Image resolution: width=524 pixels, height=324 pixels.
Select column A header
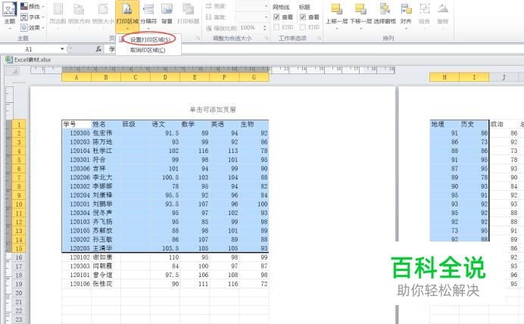(76, 77)
